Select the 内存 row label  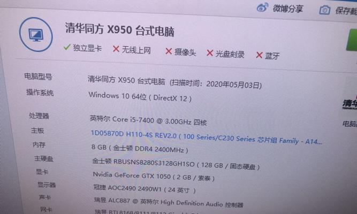click(39, 144)
